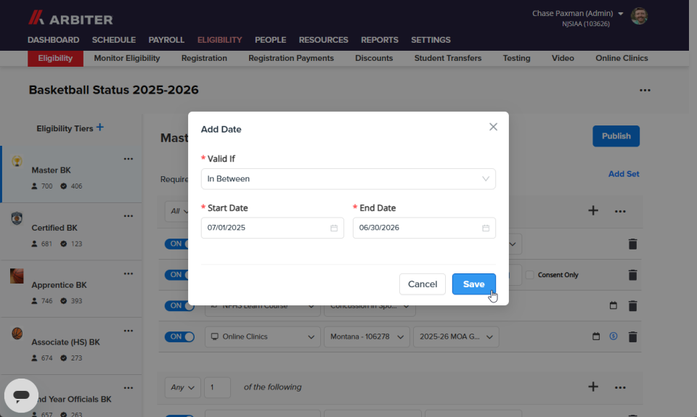The image size is (697, 417).
Task: Click the Start Date calendar icon
Action: tap(334, 228)
